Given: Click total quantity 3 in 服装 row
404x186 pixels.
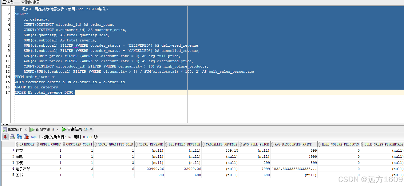Looking at the screenshot, I should tap(114, 163).
